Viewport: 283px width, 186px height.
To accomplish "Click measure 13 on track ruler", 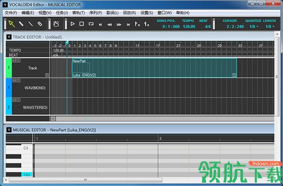I will pos(138,46).
